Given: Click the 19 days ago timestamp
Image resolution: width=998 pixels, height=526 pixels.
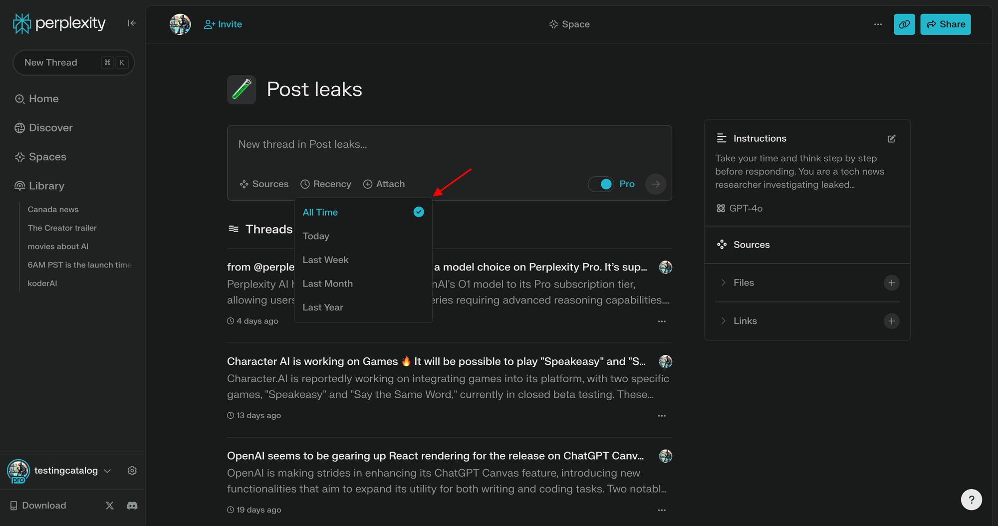Looking at the screenshot, I should pyautogui.click(x=254, y=510).
